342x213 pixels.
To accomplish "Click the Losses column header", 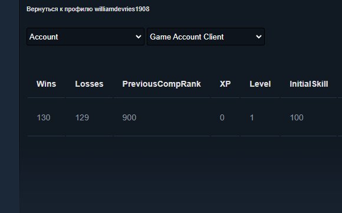I will click(89, 84).
